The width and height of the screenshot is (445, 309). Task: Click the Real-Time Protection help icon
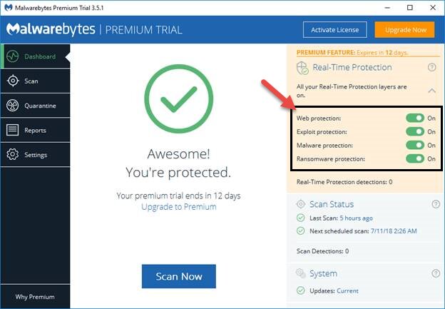tap(431, 67)
